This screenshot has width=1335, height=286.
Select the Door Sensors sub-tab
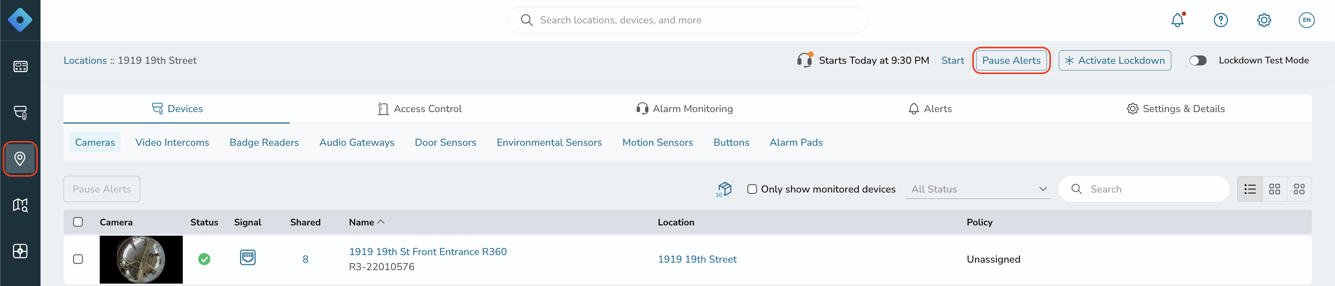(445, 143)
